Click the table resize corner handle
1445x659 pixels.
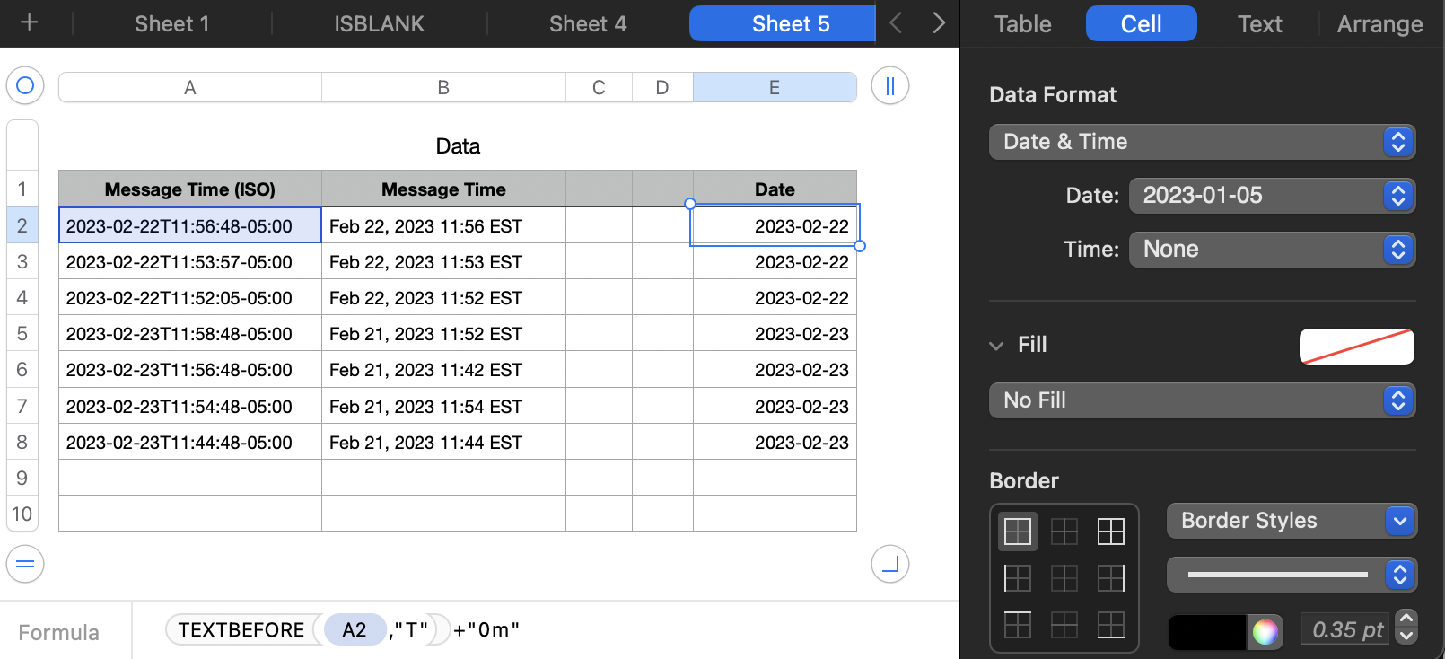click(x=889, y=564)
